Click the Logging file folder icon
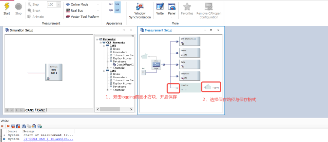 pos(208,87)
